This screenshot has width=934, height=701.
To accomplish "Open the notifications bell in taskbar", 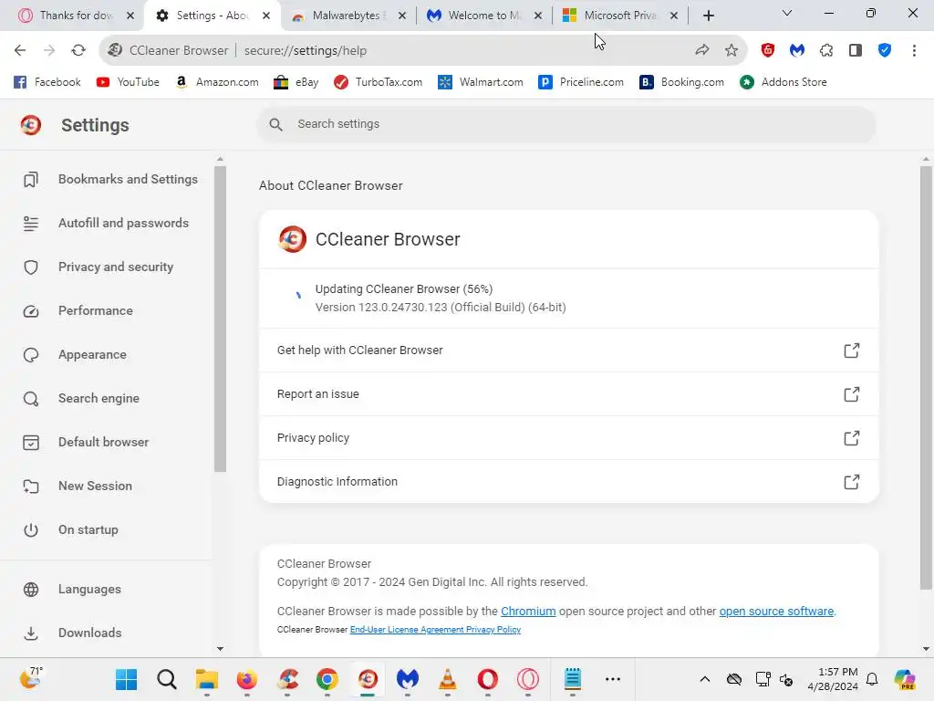I will coord(872,679).
